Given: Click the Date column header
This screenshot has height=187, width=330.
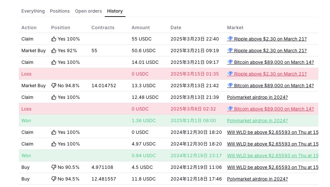Looking at the screenshot, I should 176,28.
